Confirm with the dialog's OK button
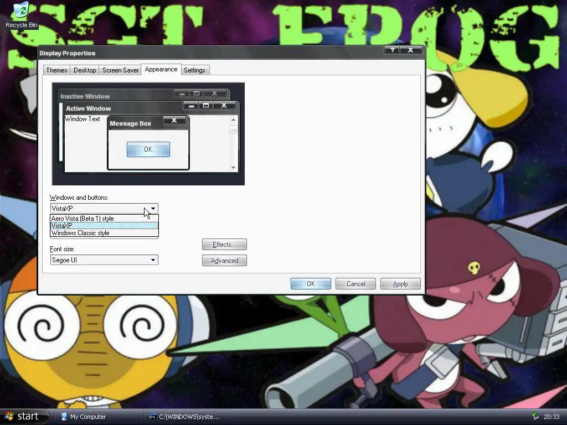Viewport: 567px width, 425px height. (311, 284)
